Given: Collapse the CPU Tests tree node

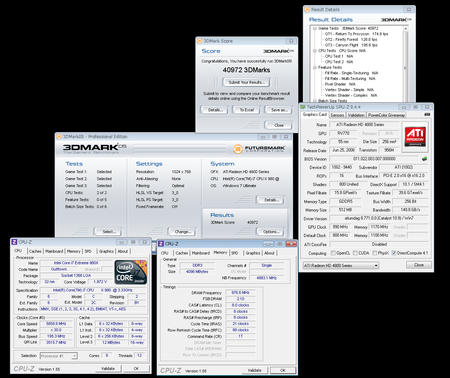Looking at the screenshot, I should click(315, 51).
